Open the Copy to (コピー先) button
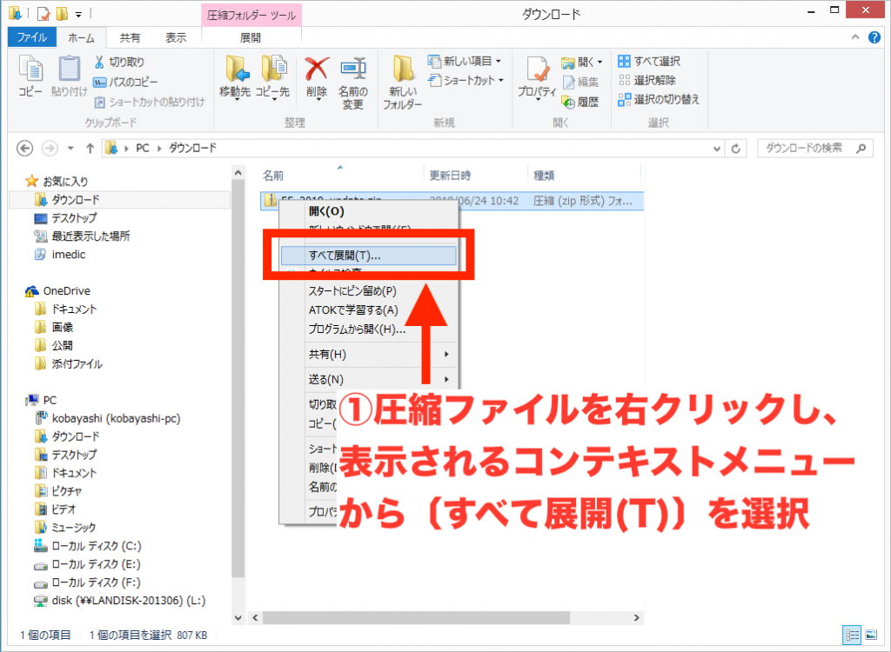 [272, 78]
